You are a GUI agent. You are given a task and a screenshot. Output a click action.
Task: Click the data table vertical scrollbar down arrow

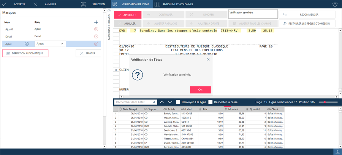340,147
